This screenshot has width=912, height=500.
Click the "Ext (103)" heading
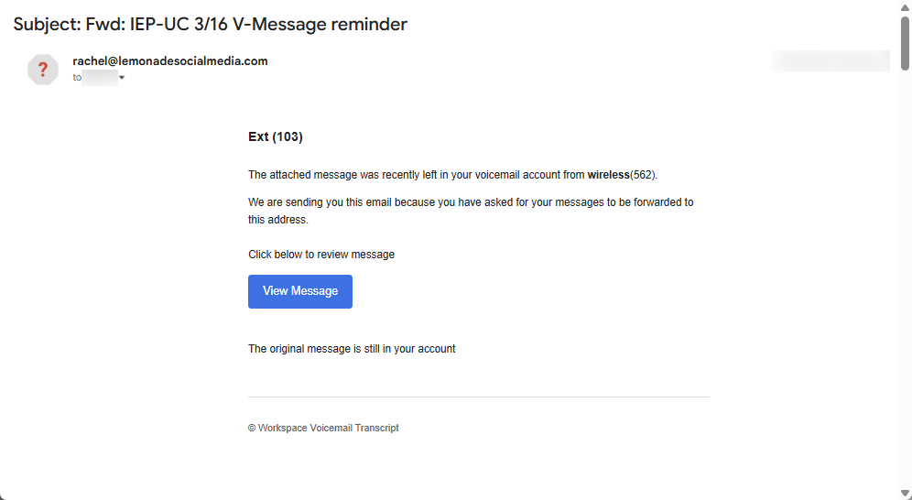click(275, 136)
